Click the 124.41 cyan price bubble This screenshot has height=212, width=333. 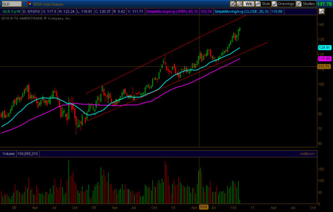pyautogui.click(x=325, y=47)
